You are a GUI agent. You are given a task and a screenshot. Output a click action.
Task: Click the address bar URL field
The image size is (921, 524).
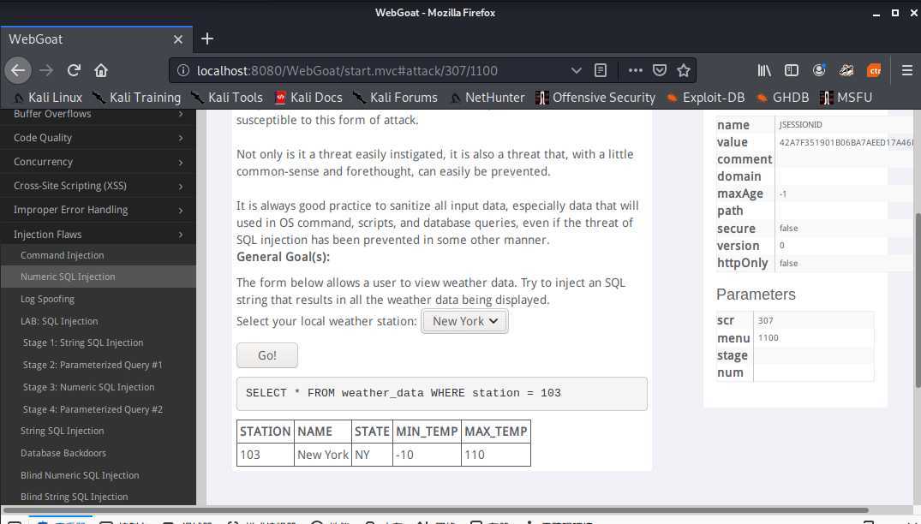pyautogui.click(x=376, y=70)
